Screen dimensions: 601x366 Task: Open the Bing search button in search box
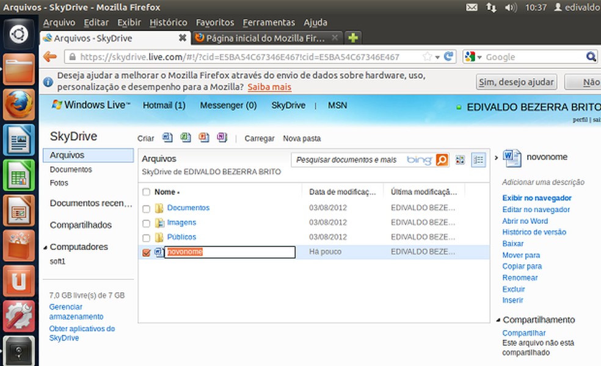[442, 159]
